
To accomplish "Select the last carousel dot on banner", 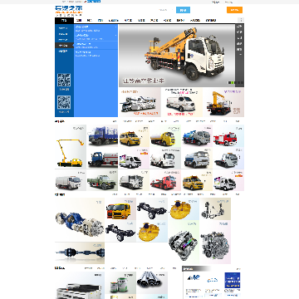I will click(x=242, y=82).
